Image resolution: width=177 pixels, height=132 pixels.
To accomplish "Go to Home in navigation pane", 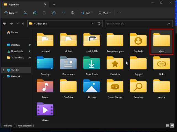I will 14,33.
